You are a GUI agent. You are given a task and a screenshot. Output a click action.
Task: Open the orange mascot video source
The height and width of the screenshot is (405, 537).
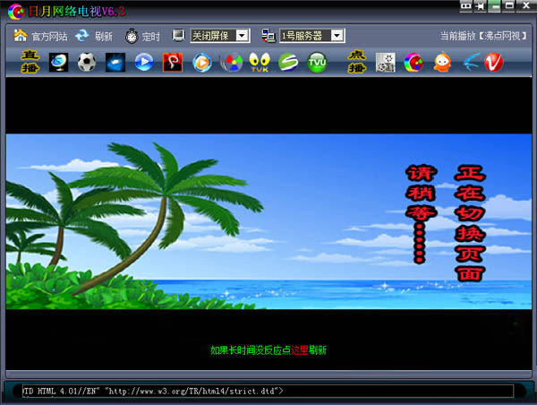[443, 62]
